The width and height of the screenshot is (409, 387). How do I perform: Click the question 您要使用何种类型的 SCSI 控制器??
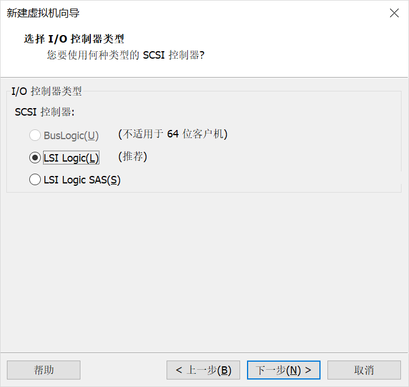(x=126, y=55)
